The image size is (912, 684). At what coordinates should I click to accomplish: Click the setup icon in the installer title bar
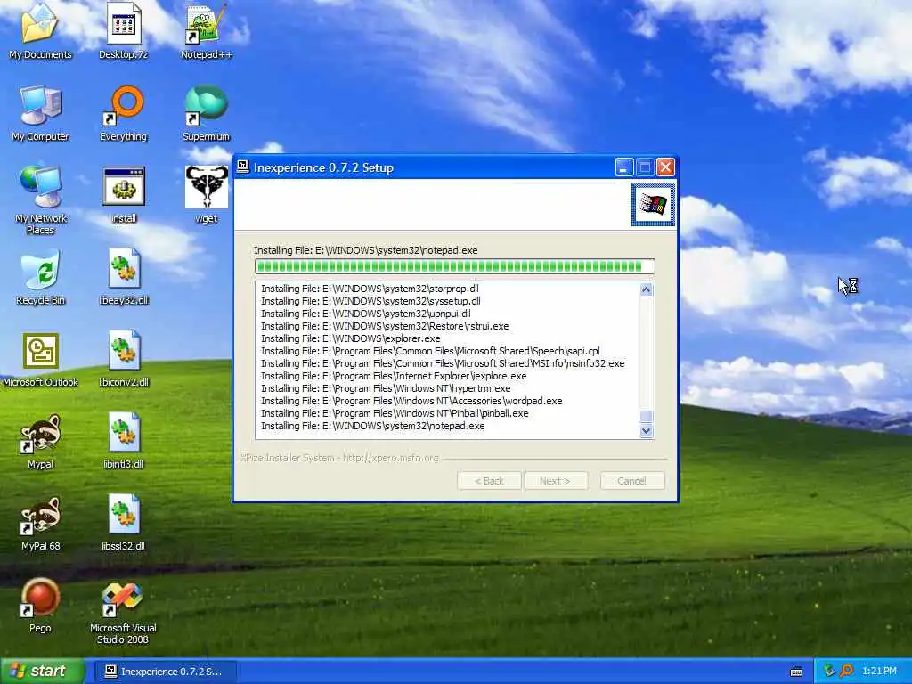(x=243, y=167)
